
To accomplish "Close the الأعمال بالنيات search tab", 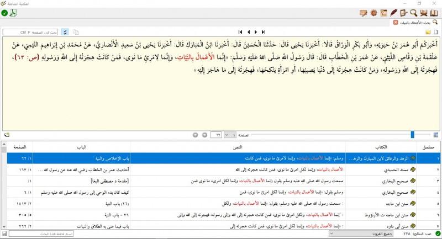I will [x=396, y=22].
